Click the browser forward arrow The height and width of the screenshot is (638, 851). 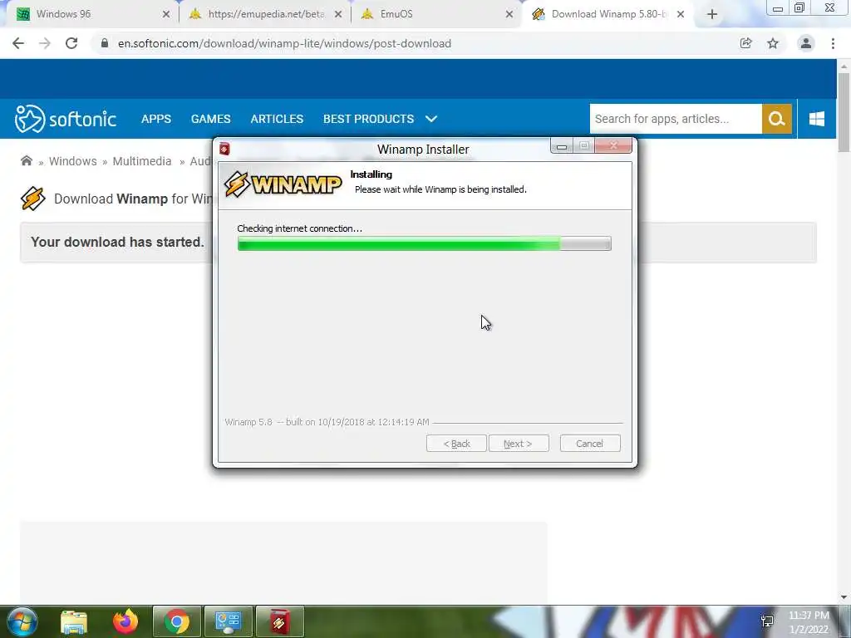point(45,43)
